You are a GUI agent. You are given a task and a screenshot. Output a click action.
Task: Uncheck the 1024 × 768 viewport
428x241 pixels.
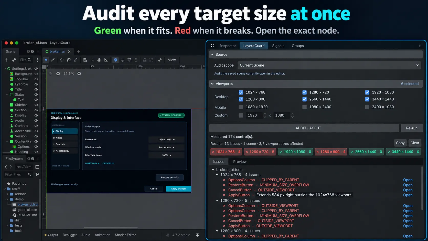(241, 92)
